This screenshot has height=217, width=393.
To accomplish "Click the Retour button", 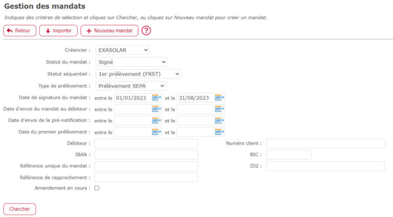I will (19, 31).
